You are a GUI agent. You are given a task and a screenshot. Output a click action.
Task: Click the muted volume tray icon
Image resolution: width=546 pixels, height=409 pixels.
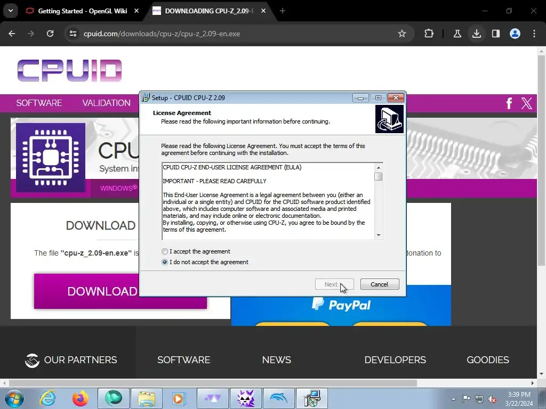point(492,399)
